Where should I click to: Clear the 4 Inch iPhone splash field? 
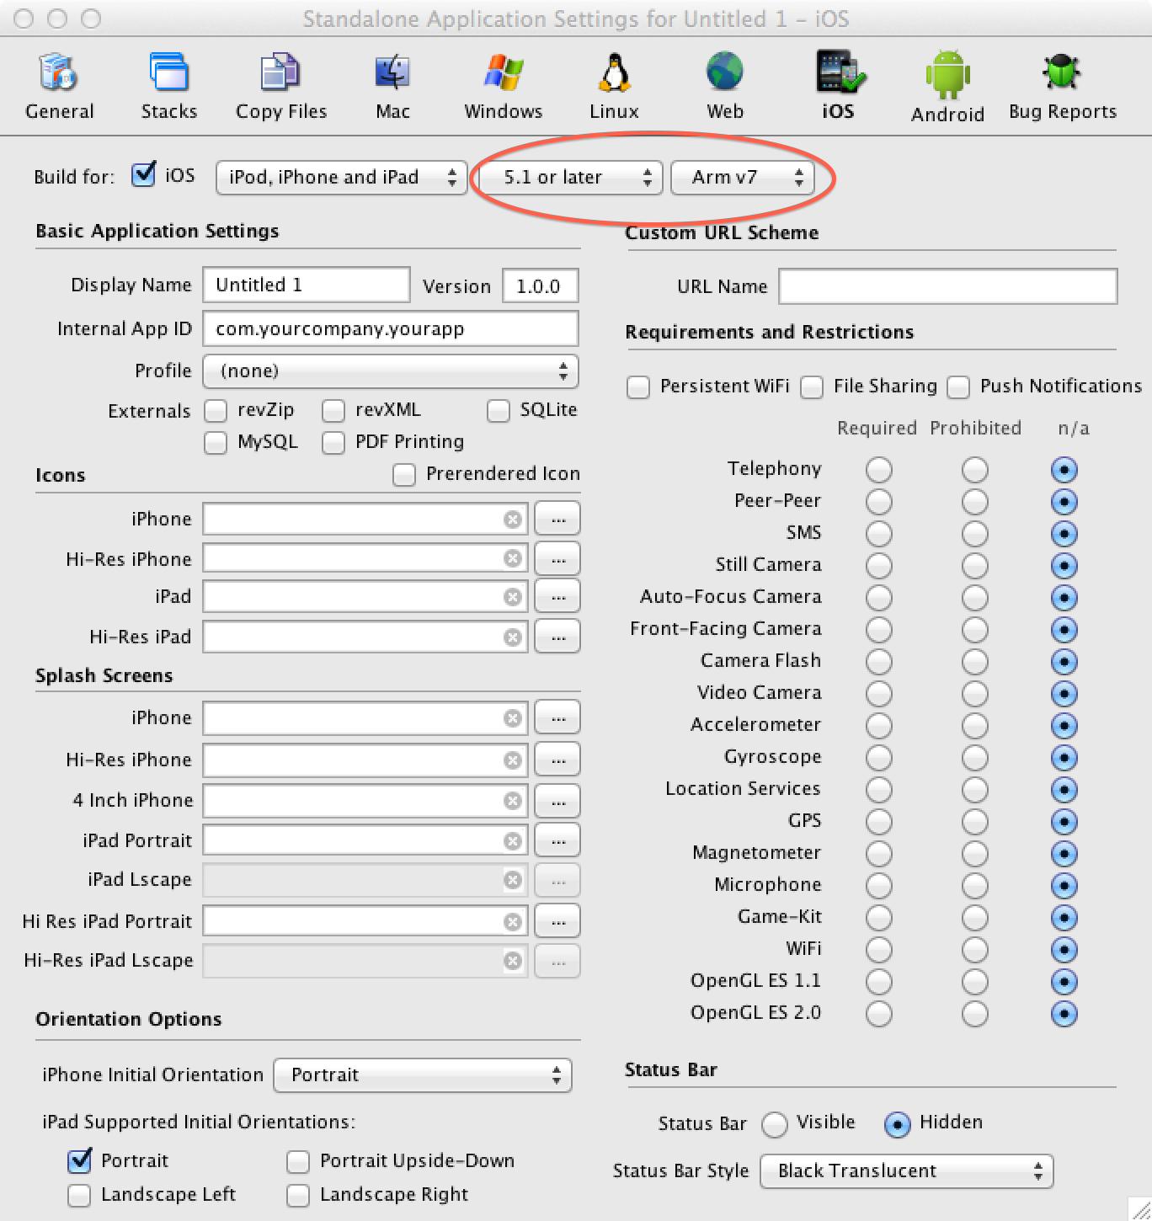coord(512,801)
